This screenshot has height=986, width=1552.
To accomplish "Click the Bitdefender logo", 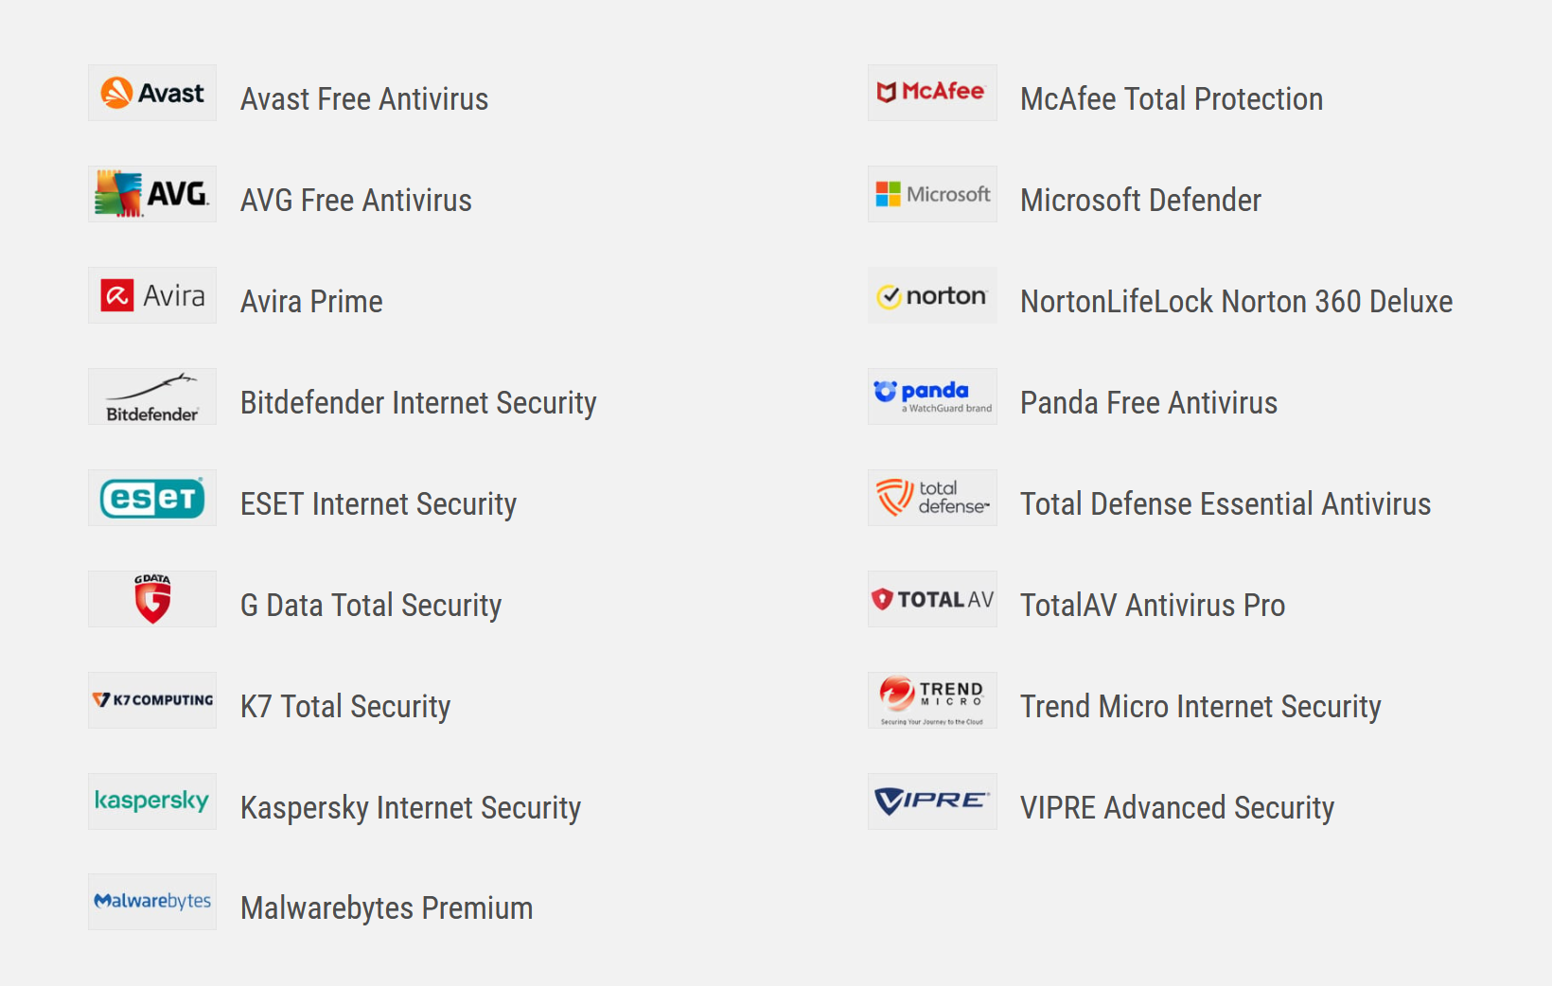I will (152, 396).
